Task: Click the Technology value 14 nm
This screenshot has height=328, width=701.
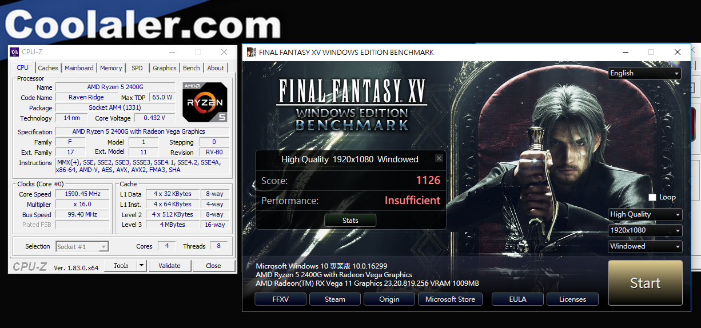Action: [x=71, y=118]
